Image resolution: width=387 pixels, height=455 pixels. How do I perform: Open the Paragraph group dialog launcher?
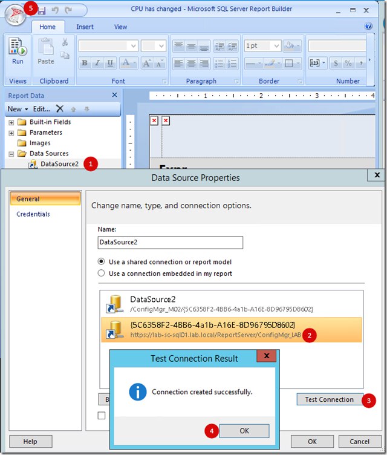pos(237,82)
